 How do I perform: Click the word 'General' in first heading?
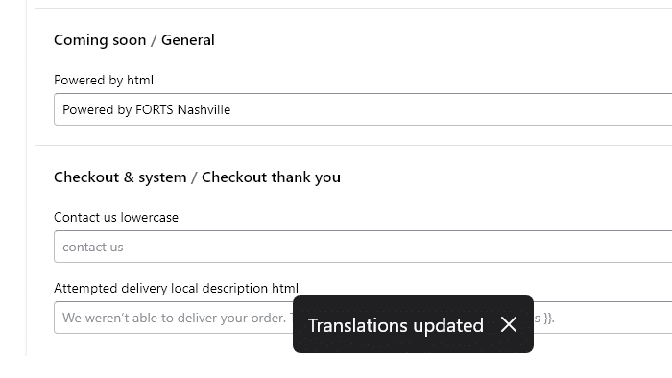coord(188,39)
